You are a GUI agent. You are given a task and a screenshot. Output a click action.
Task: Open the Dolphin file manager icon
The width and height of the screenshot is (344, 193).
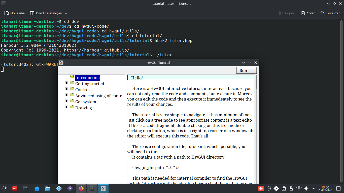48,188
